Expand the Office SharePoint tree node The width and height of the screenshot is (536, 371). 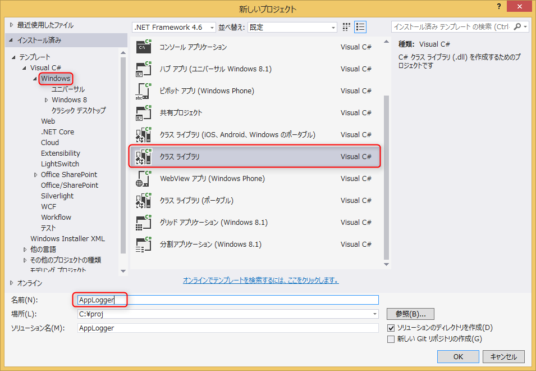coord(35,175)
